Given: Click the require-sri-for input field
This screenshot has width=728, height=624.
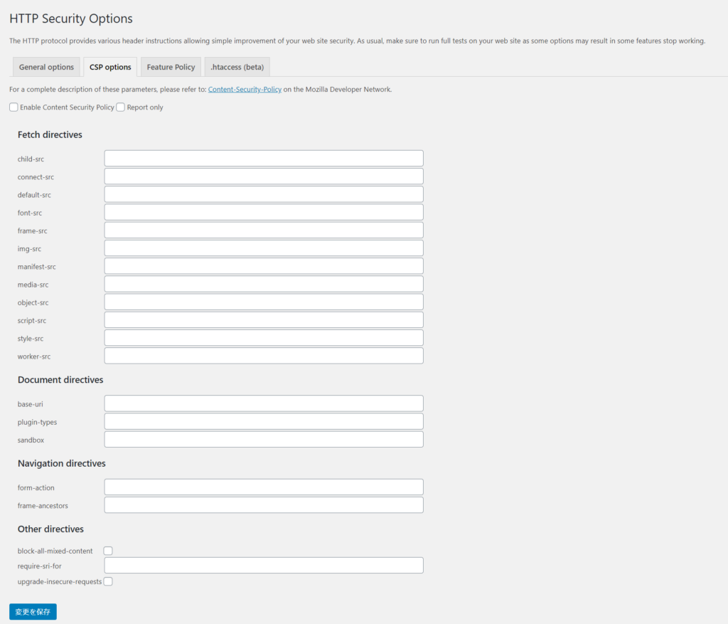Looking at the screenshot, I should 263,565.
